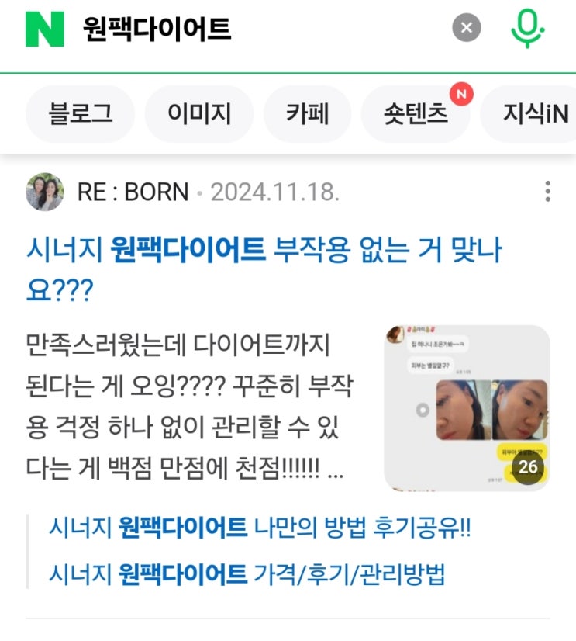
Task: Open post titled 시너지 원팩다이어트 부작용 없는 거 맞나요
Action: coord(264,269)
